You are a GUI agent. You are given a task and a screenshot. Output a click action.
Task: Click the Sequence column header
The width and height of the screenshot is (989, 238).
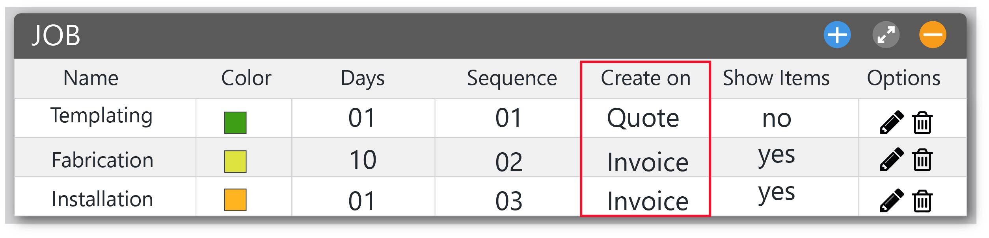pos(512,78)
